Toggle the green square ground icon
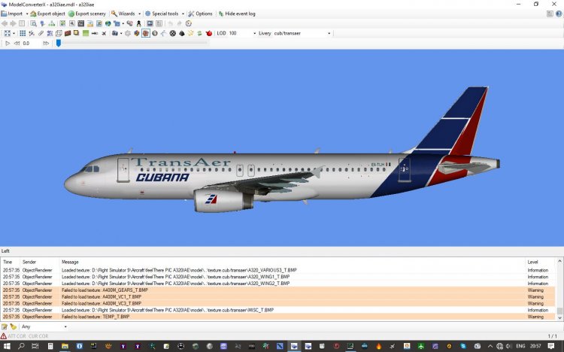This screenshot has width=564, height=352. [x=86, y=33]
